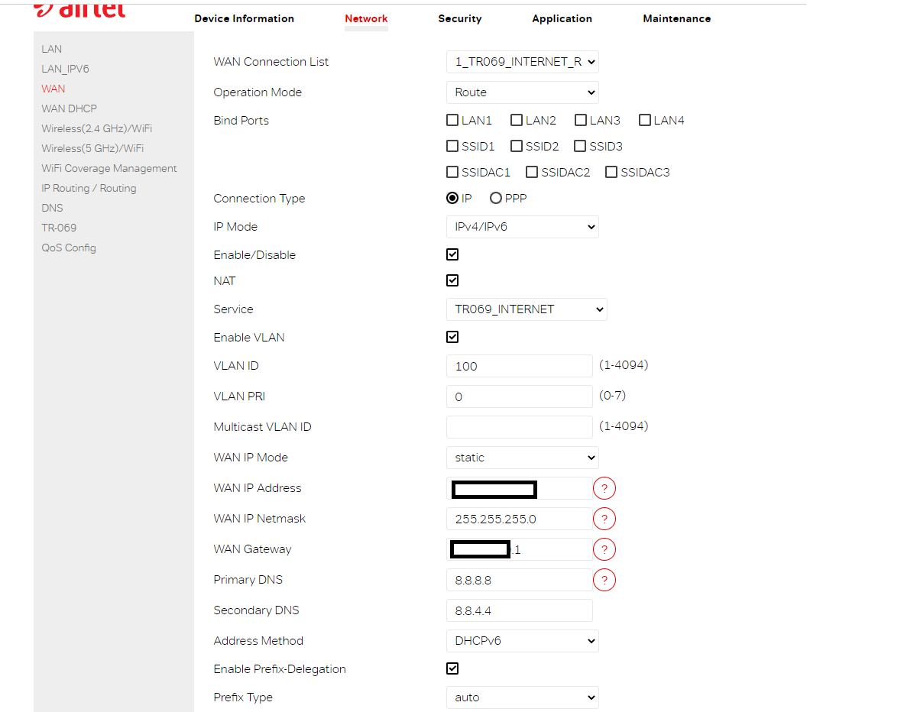
Task: Toggle the Enable Prefix-Delegation checkbox
Action: click(x=452, y=668)
